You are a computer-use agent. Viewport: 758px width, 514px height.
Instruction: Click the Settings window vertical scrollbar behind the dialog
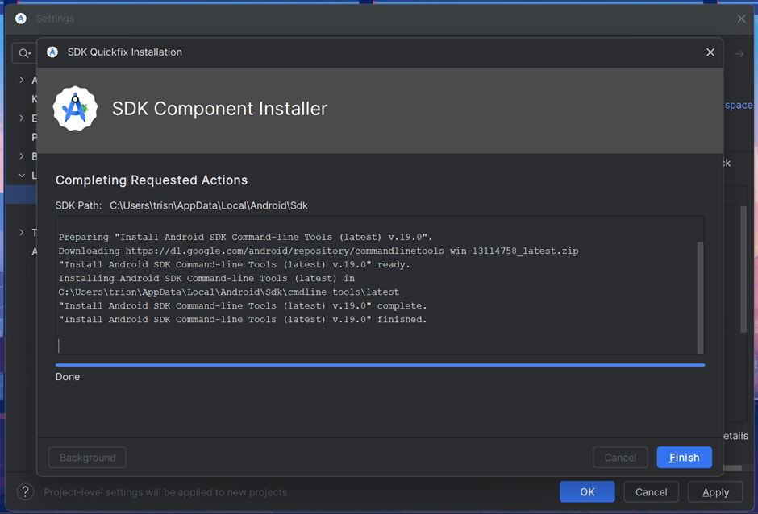coord(743,268)
